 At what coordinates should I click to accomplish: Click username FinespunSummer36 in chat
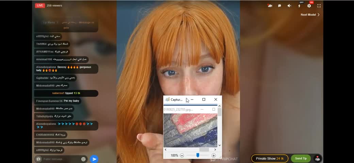click(49, 101)
